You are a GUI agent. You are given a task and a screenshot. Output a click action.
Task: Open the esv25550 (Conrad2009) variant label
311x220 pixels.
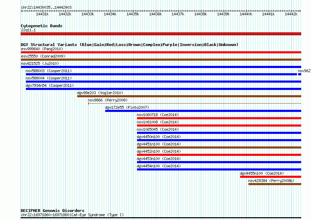[43, 56]
